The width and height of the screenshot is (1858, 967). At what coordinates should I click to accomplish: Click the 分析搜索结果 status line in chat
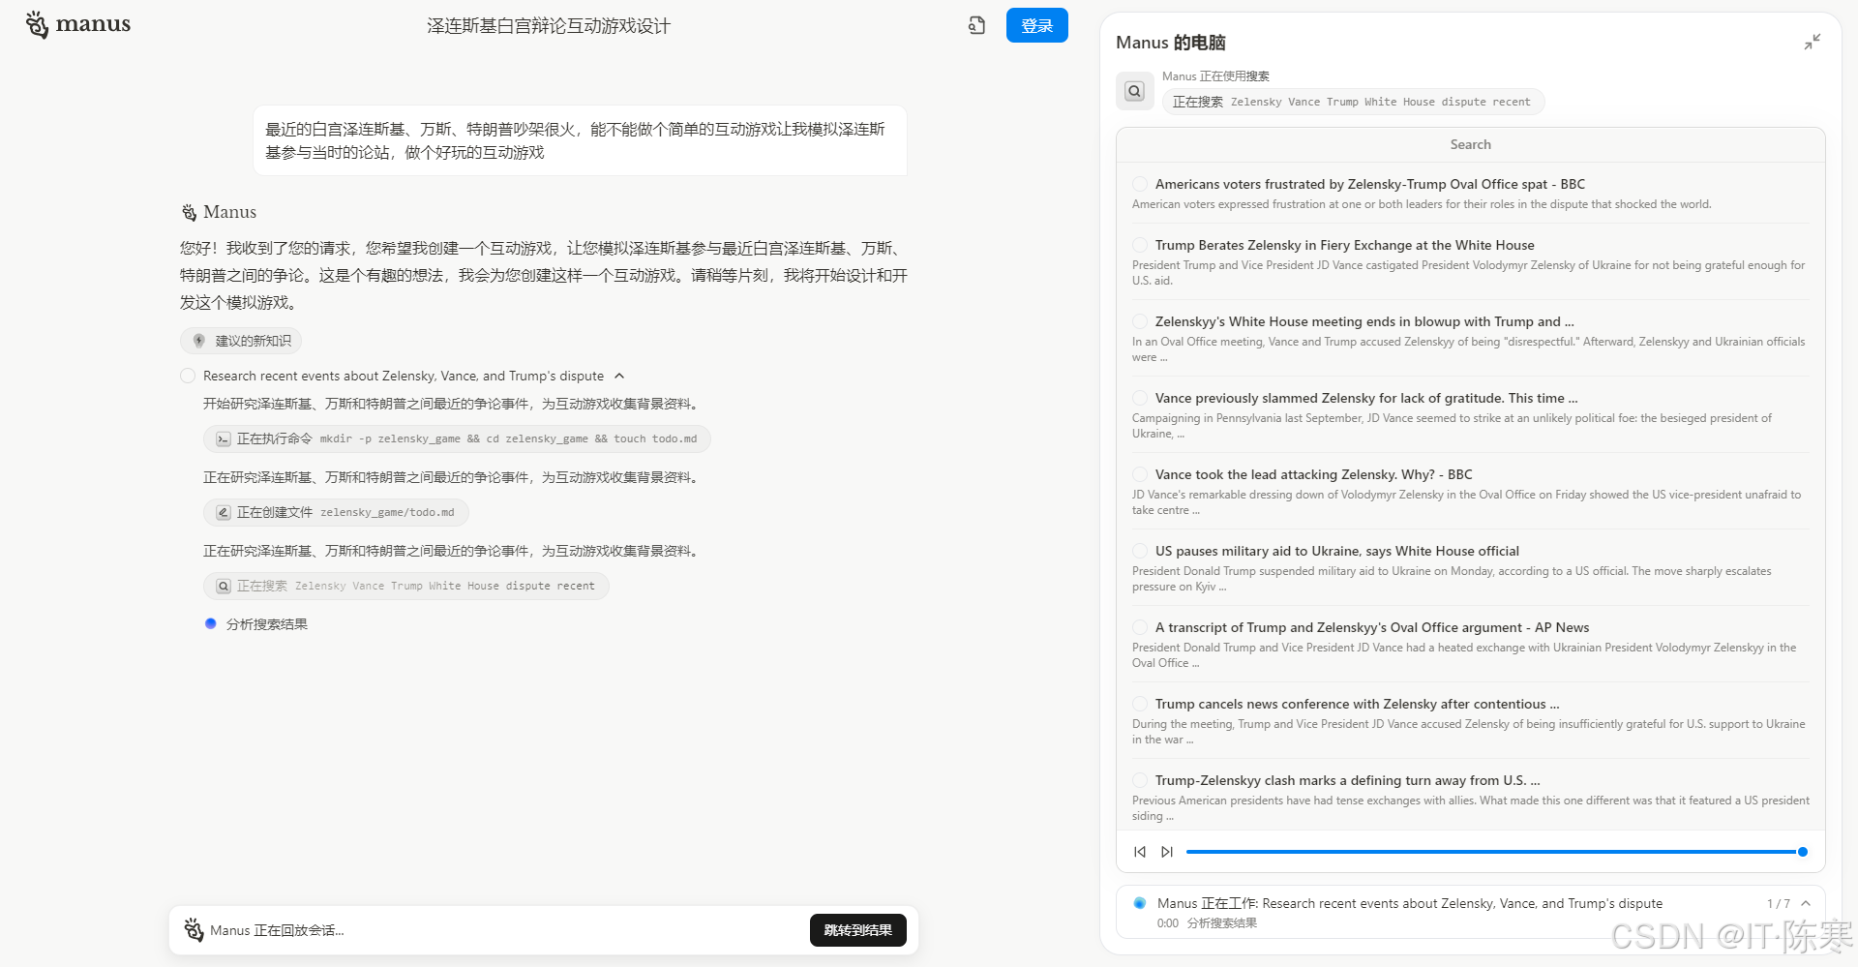(267, 624)
